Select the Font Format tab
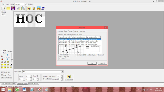The image size is (164, 92). pyautogui.click(x=68, y=31)
